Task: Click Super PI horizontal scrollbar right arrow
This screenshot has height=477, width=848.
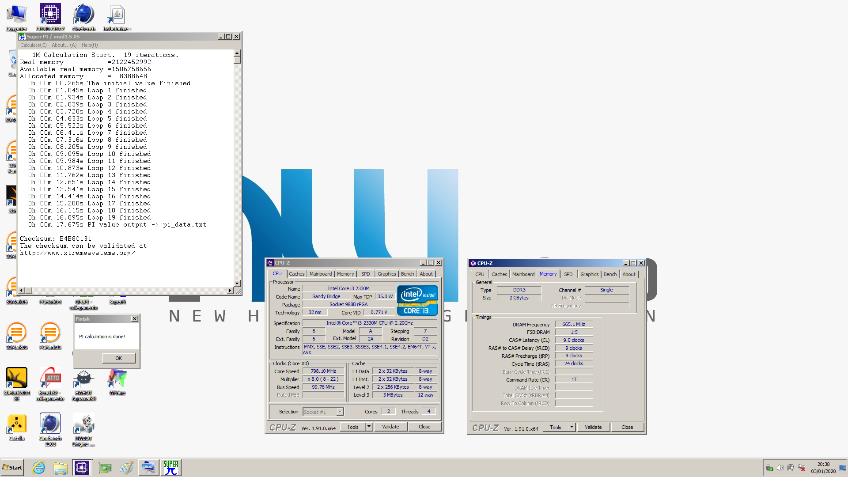Action: (230, 290)
